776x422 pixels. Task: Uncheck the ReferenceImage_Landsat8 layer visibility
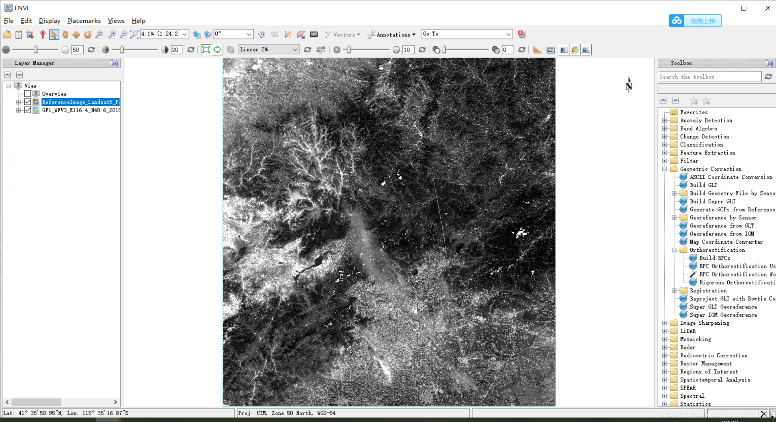click(28, 102)
